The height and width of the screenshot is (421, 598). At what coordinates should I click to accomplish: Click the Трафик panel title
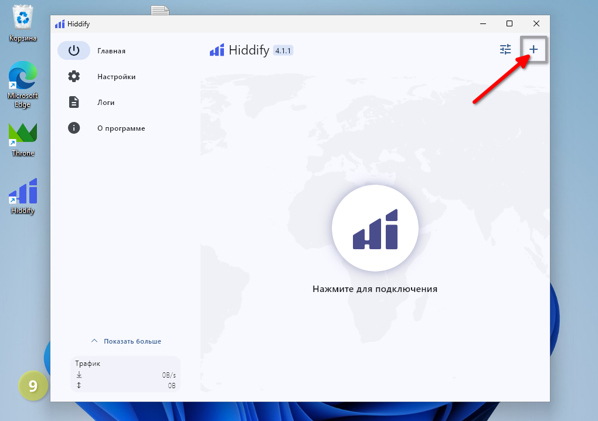[x=88, y=364]
